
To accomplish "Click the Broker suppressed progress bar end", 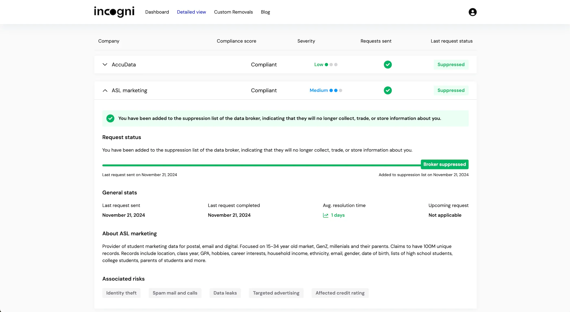I will [x=444, y=164].
